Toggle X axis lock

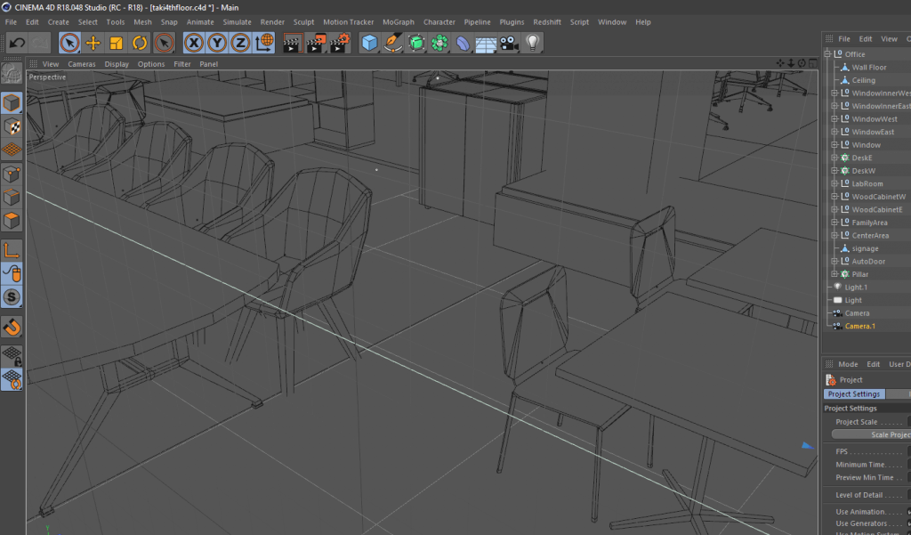pos(193,42)
